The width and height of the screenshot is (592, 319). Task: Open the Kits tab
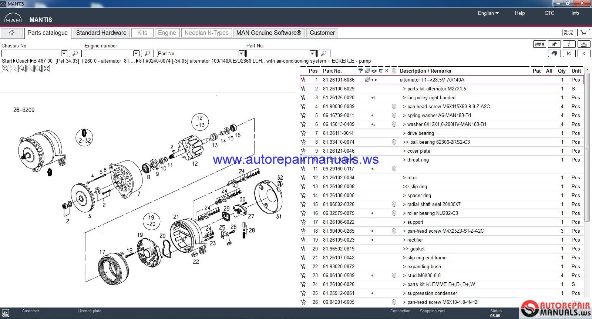point(142,33)
